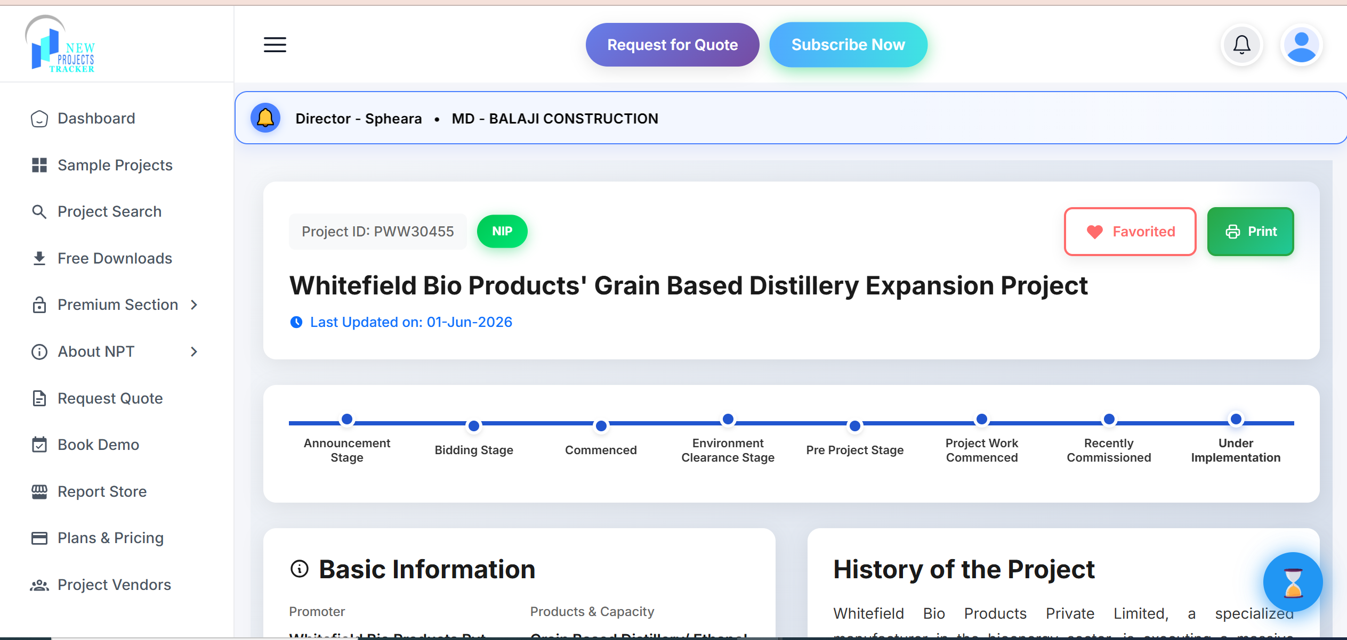Click MD - BALAJI CONSTRUCTION announcement
The image size is (1347, 640).
point(555,118)
